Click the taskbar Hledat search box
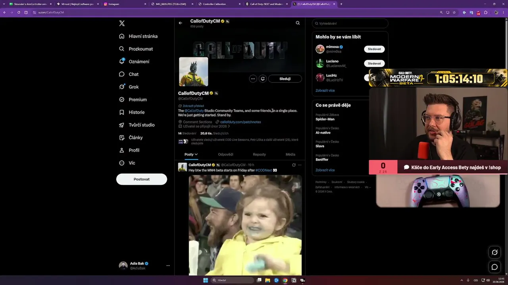The width and height of the screenshot is (508, 285). pyautogui.click(x=233, y=280)
